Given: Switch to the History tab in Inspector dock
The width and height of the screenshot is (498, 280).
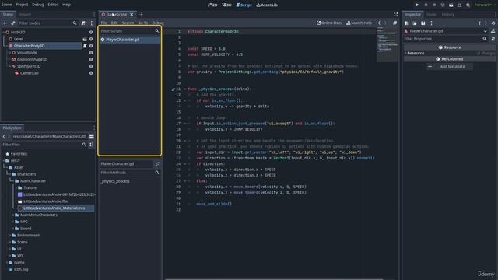Looking at the screenshot, I should pyautogui.click(x=448, y=15).
